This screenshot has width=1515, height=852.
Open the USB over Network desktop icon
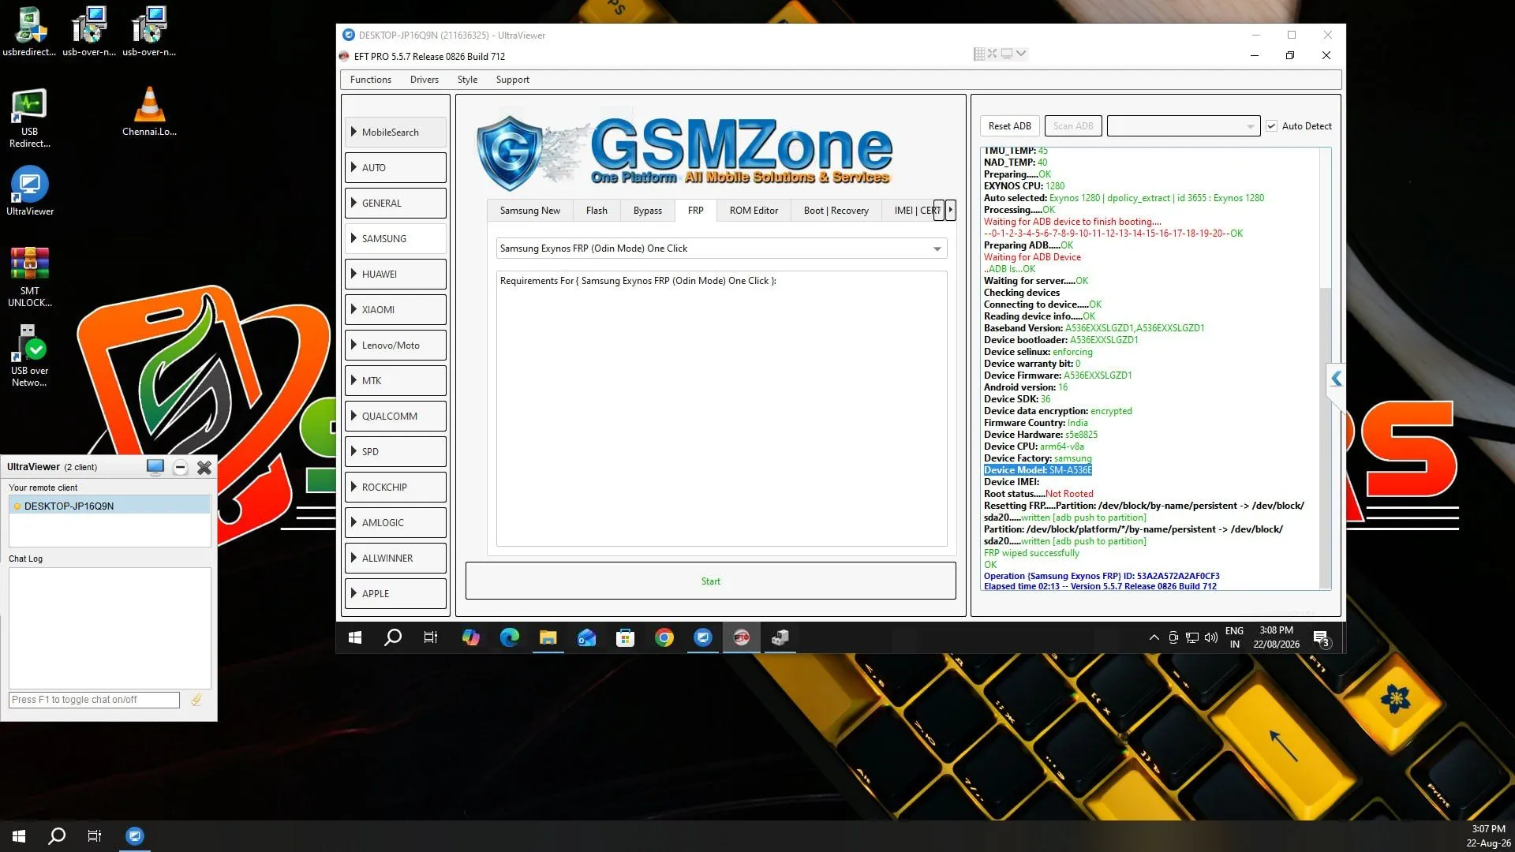[29, 355]
